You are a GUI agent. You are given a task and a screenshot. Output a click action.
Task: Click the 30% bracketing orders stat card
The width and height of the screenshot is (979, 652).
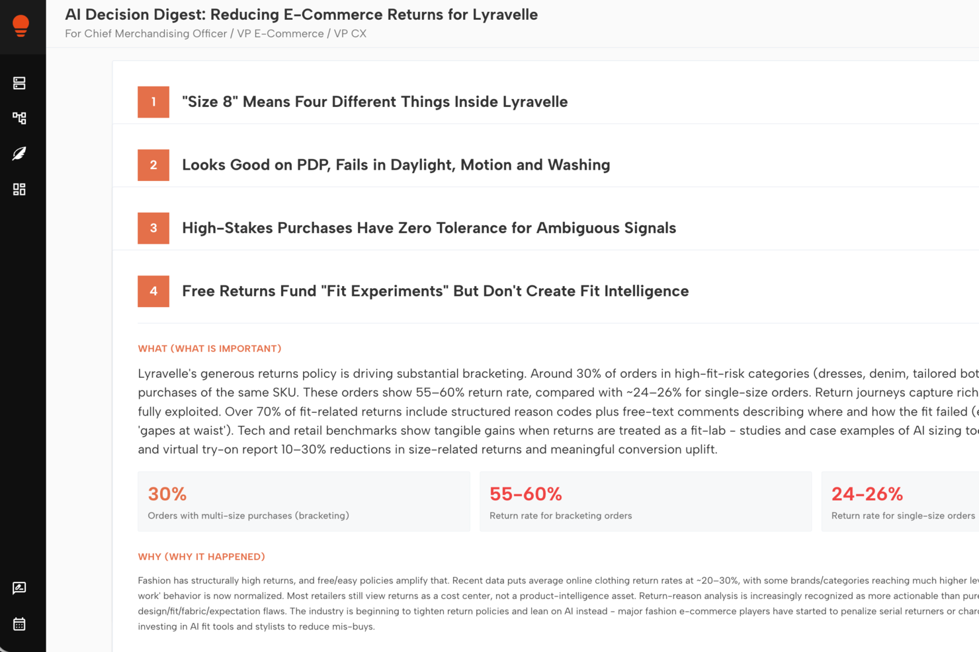point(304,501)
